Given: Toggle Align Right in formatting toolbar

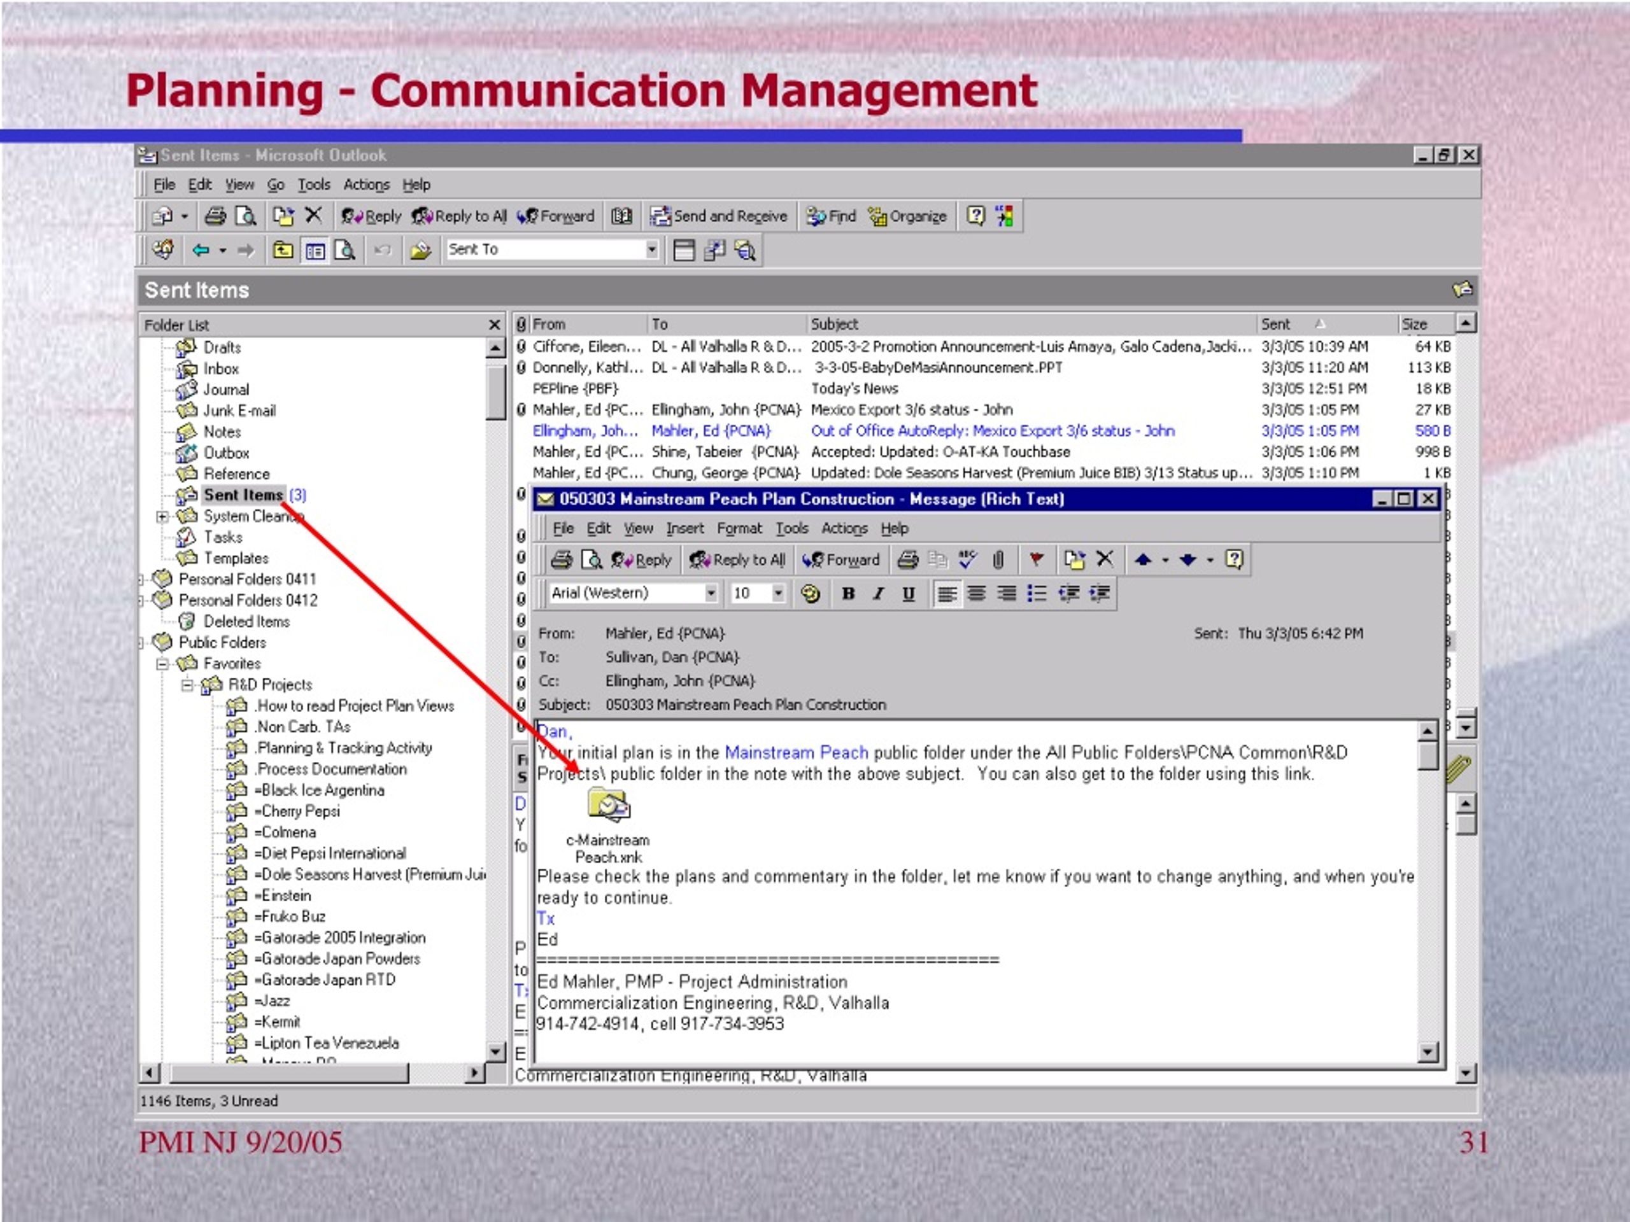Looking at the screenshot, I should [x=1007, y=593].
